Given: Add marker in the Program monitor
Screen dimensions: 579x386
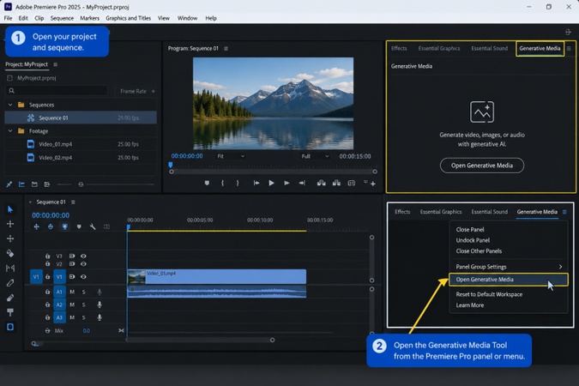Looking at the screenshot, I should [x=207, y=183].
